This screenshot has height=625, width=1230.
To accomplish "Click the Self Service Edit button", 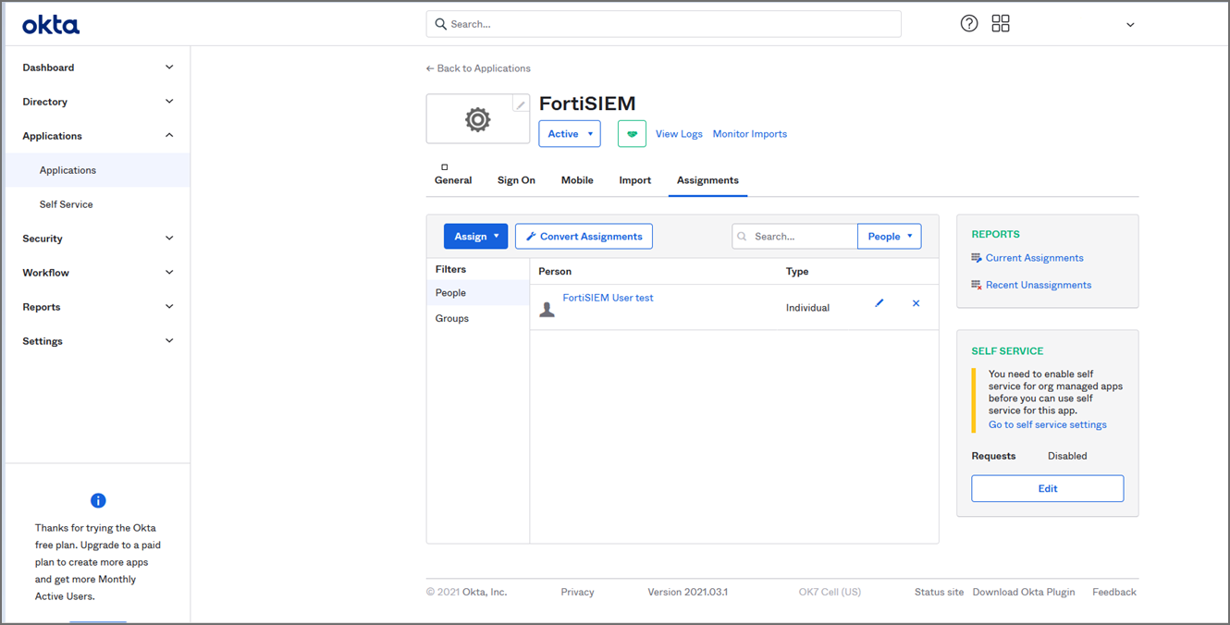I will (x=1047, y=488).
